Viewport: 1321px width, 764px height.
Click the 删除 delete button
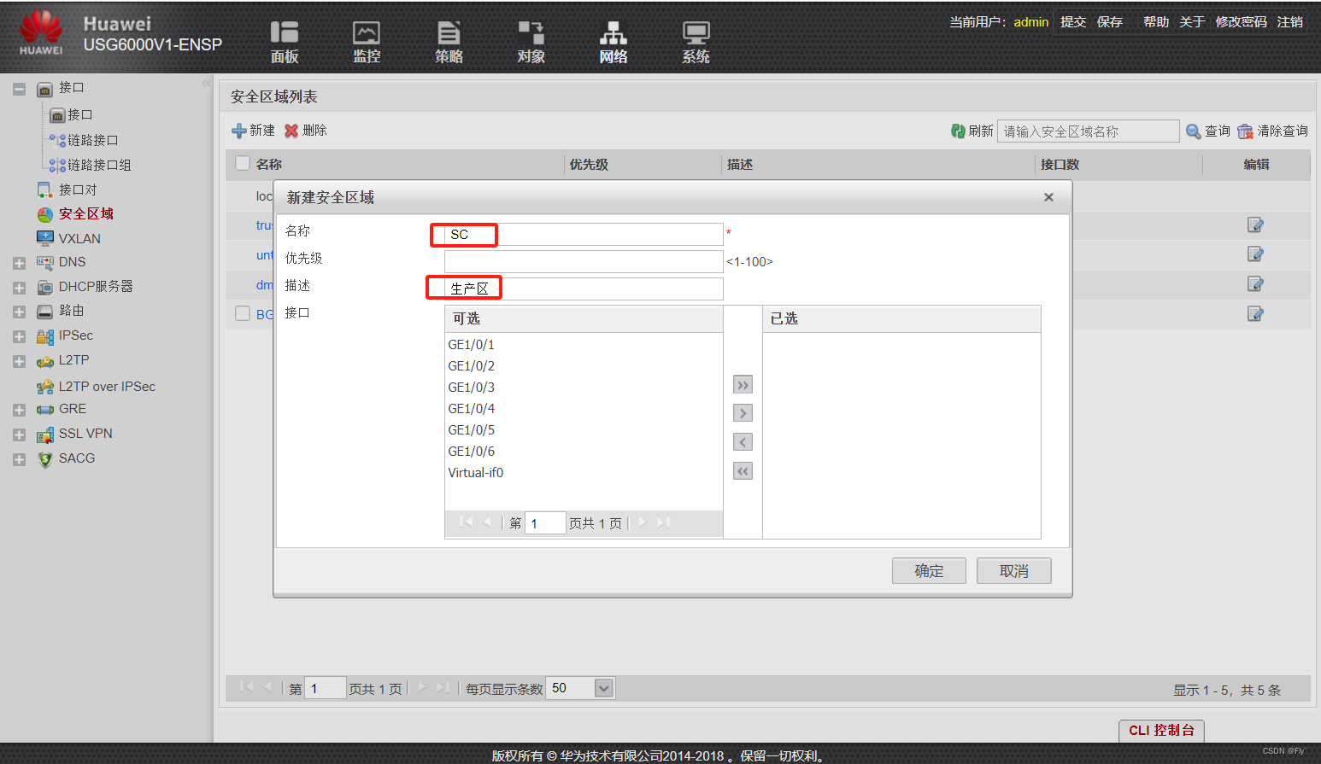pyautogui.click(x=306, y=131)
